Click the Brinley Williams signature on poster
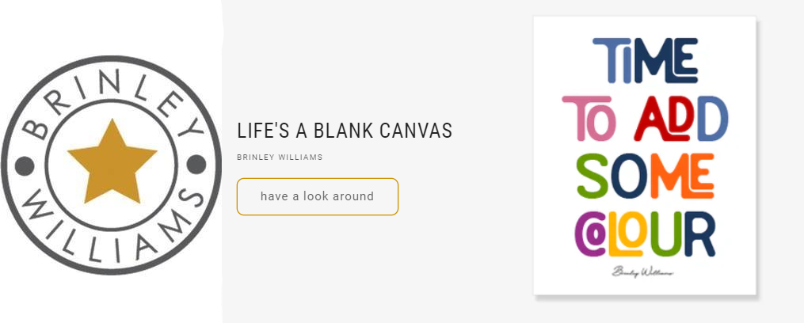 click(642, 272)
